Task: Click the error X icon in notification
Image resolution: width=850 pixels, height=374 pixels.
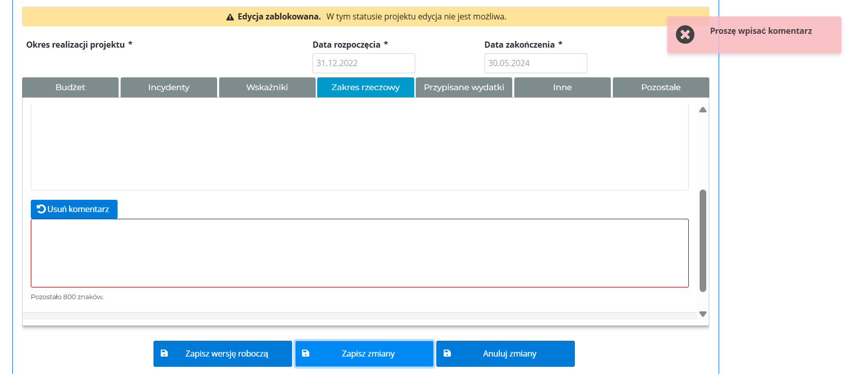Action: [685, 34]
